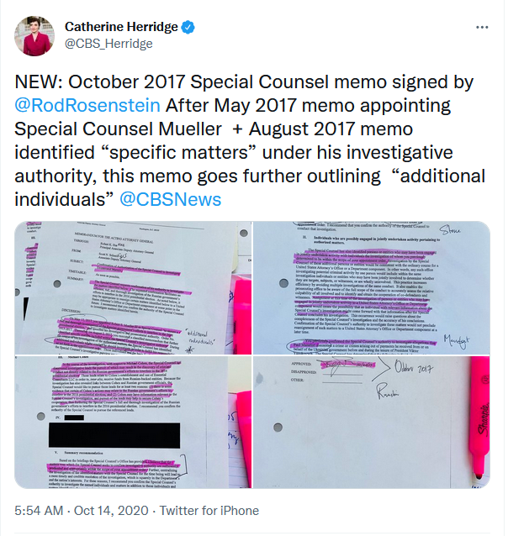
Task: Open bottom-right photo with Sharpie highlighter
Action: (x=372, y=423)
